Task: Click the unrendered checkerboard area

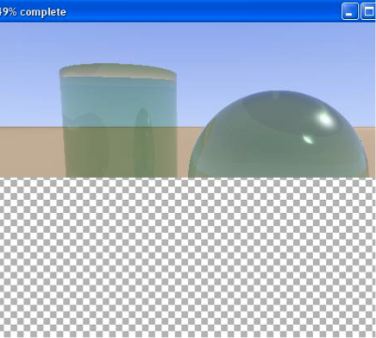Action: tap(188, 257)
